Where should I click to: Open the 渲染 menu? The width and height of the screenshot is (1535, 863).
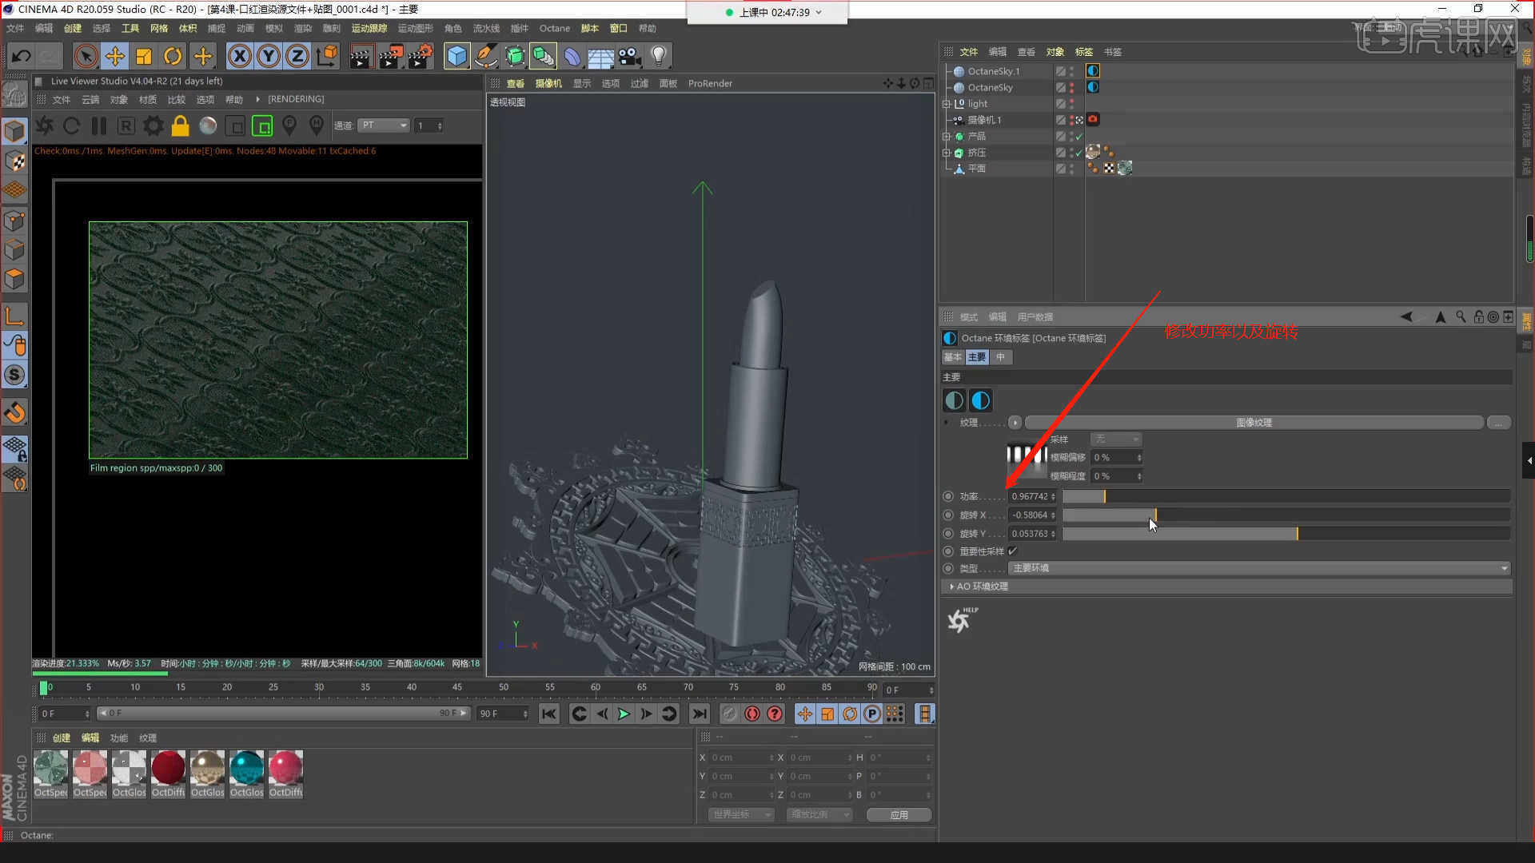[302, 28]
